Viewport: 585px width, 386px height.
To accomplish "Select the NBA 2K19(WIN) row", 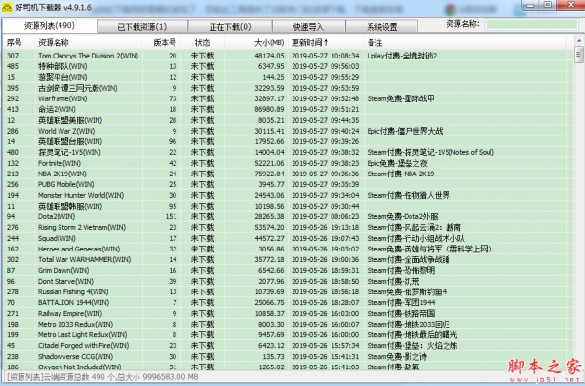I will click(x=288, y=174).
